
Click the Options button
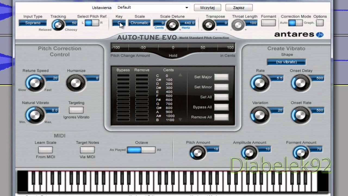pos(320,23)
